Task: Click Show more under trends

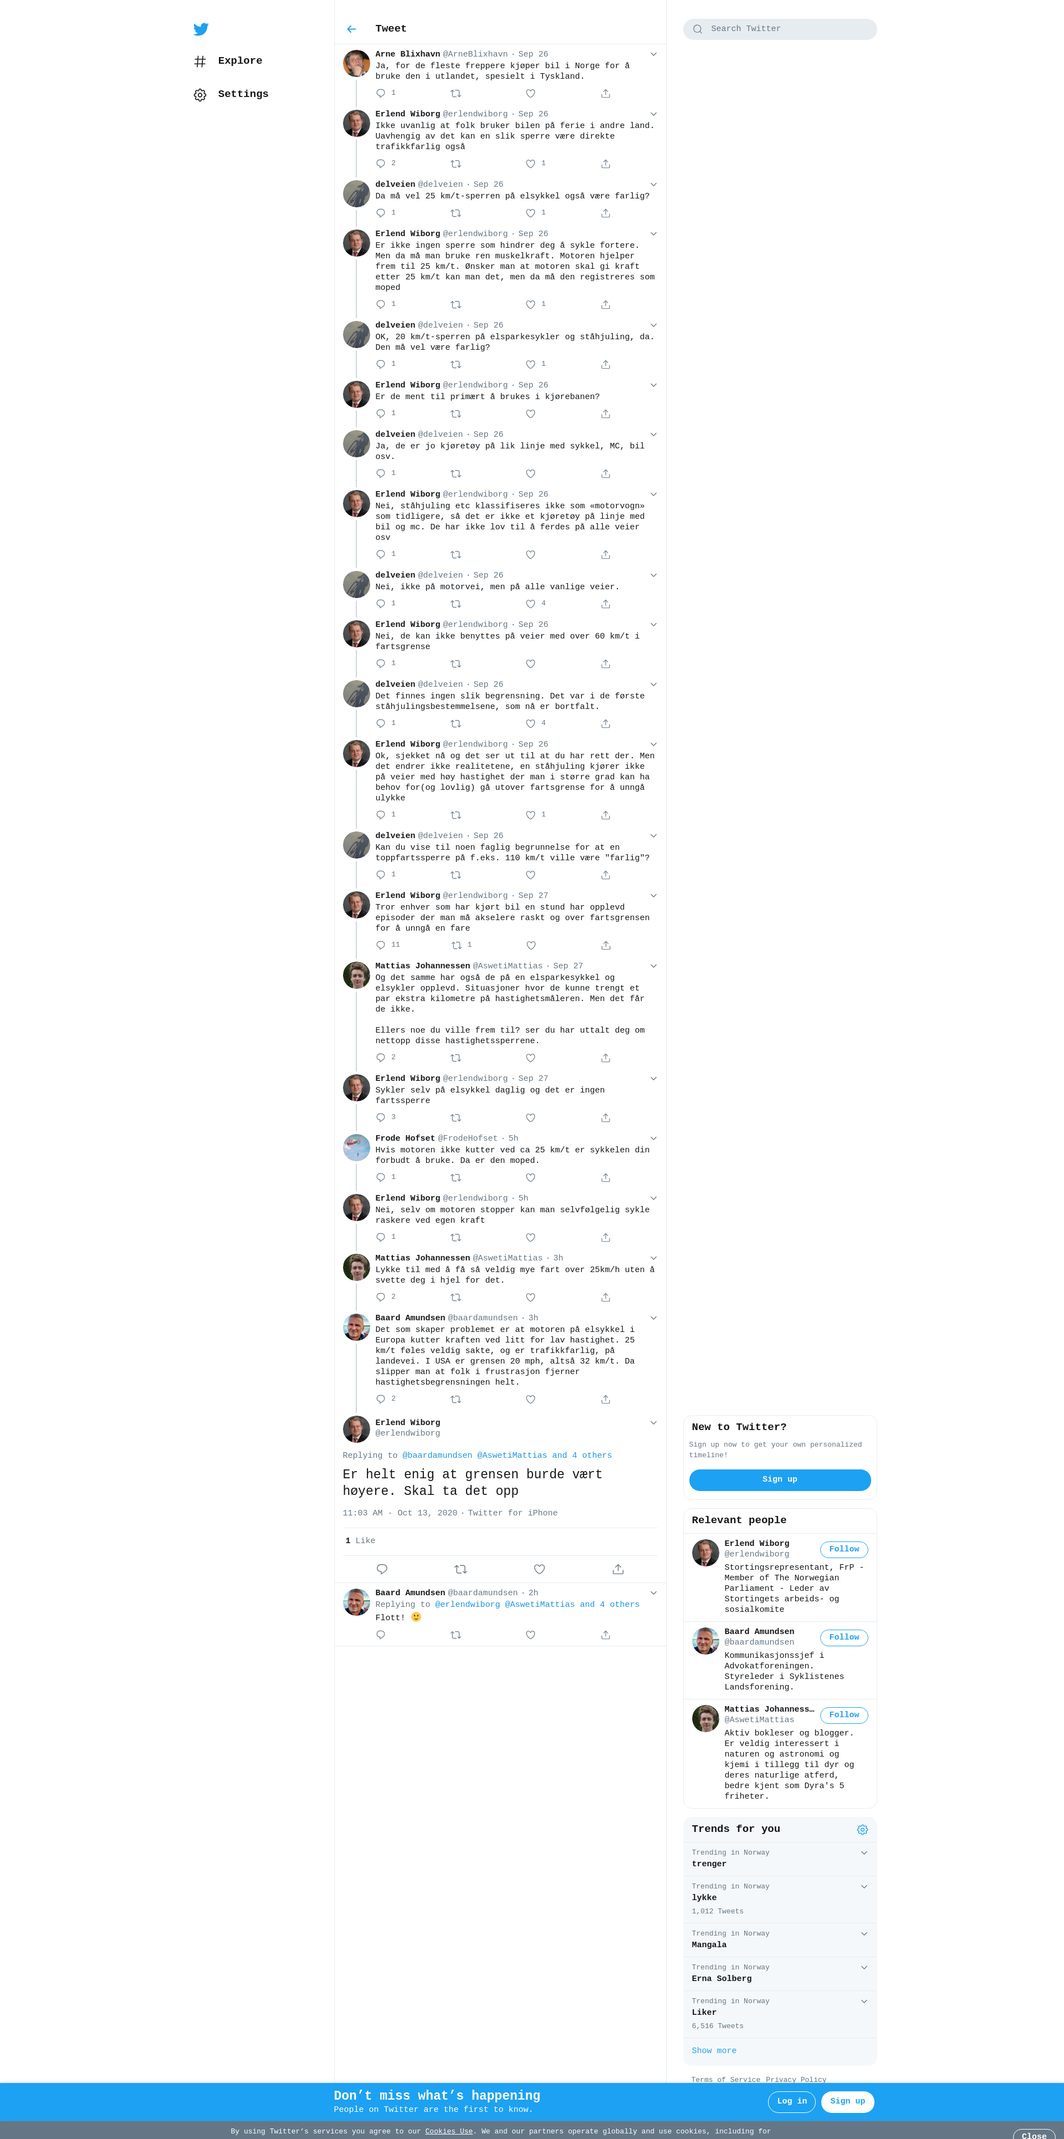Action: (714, 2051)
